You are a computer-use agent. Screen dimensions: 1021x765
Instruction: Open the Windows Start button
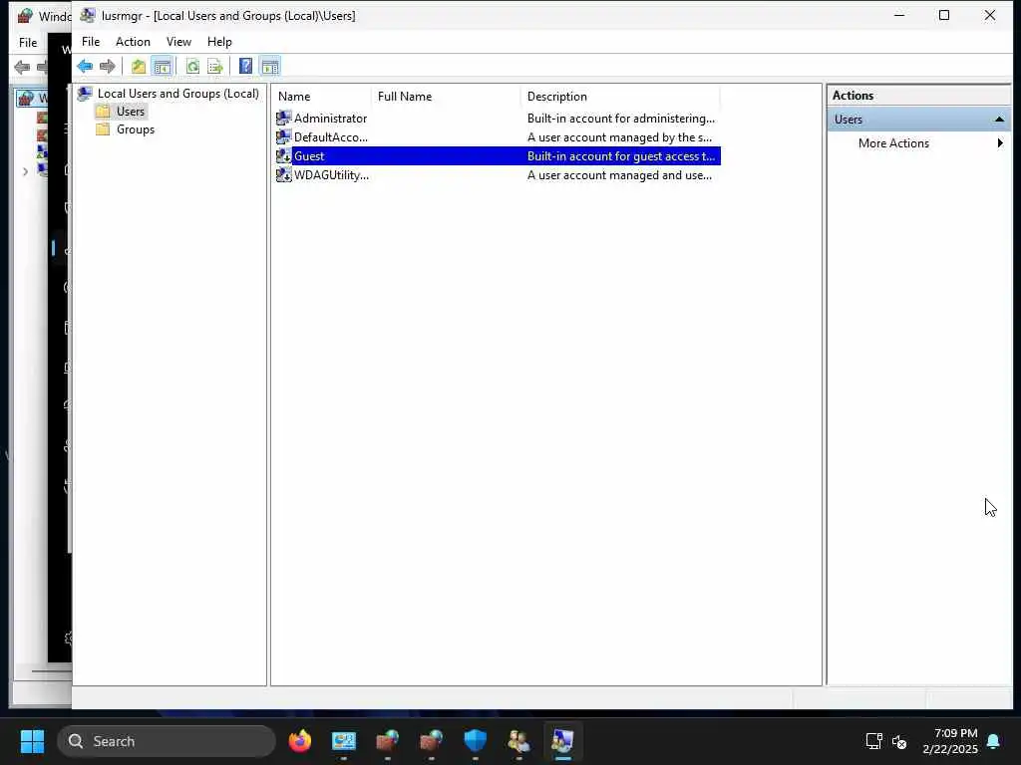click(x=32, y=741)
